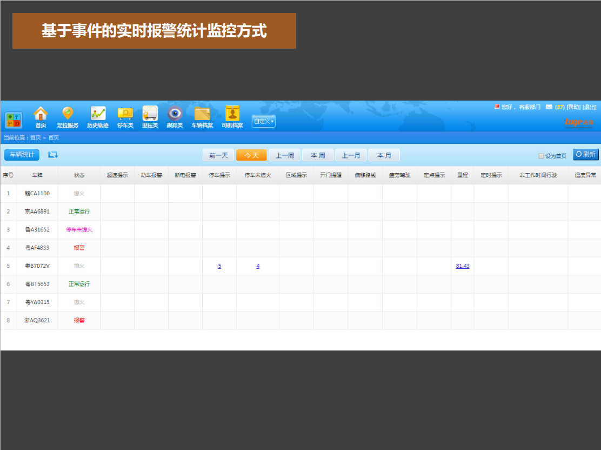Open the 跟踪类 eye icon

[x=175, y=114]
